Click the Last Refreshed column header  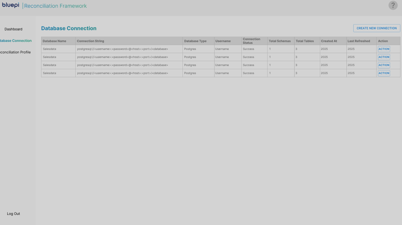[x=358, y=41]
